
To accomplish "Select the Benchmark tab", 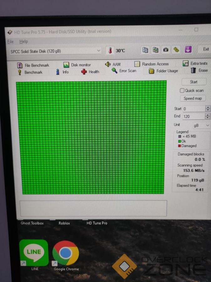I will [x=30, y=72].
